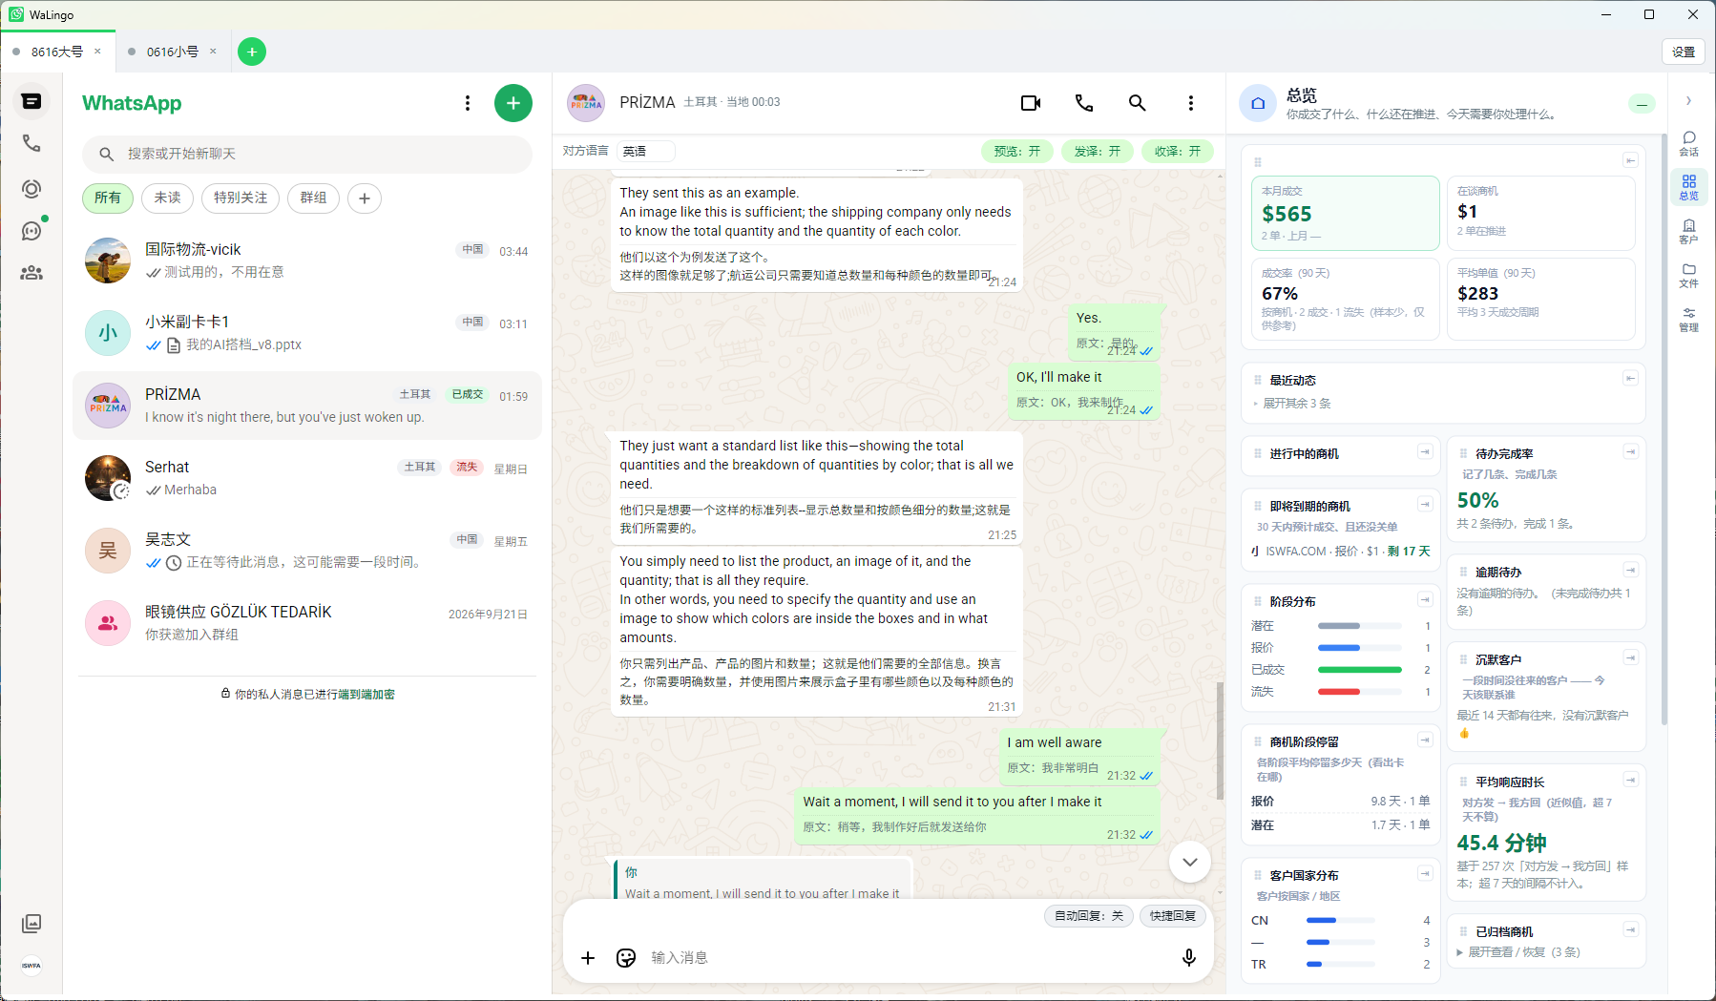This screenshot has width=1716, height=1001.
Task: Open the emoji picker in message box
Action: tap(626, 957)
